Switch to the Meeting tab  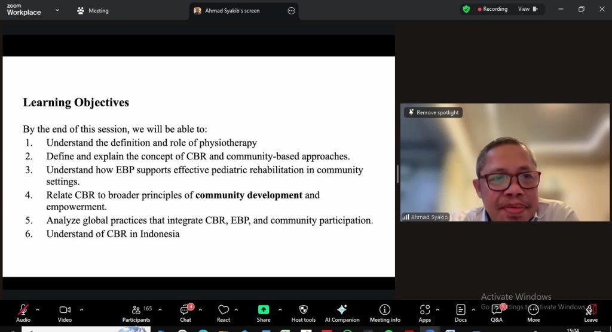point(93,11)
